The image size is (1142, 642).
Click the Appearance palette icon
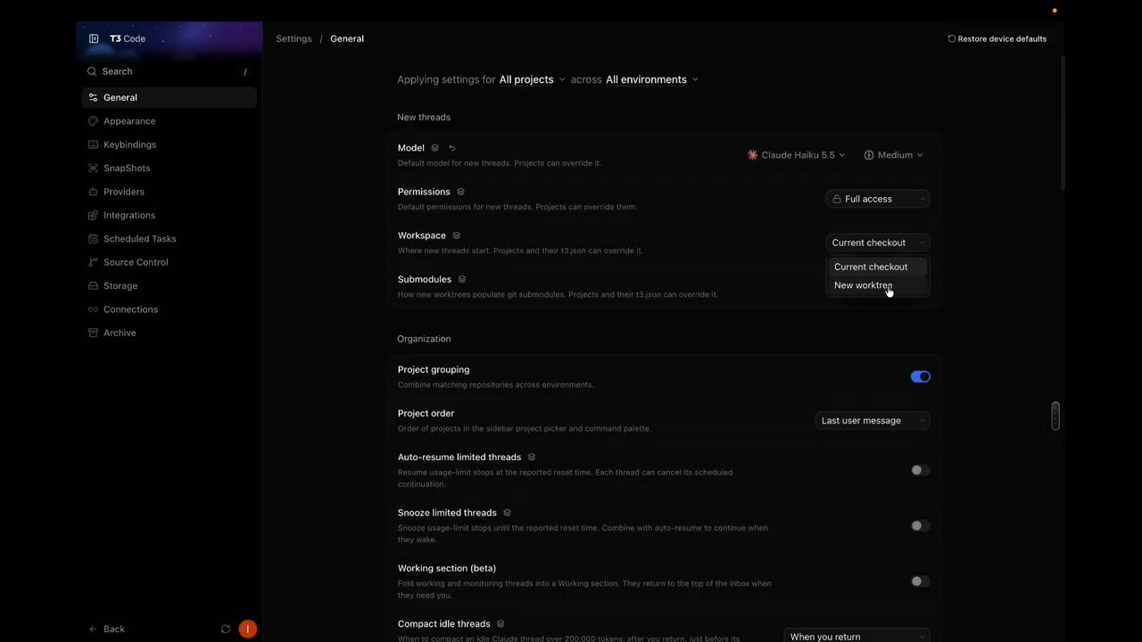click(93, 121)
